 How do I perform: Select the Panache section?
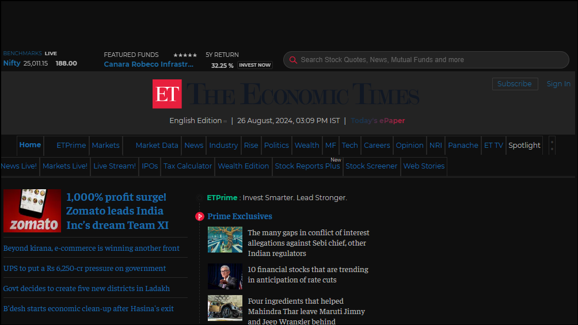pos(463,145)
